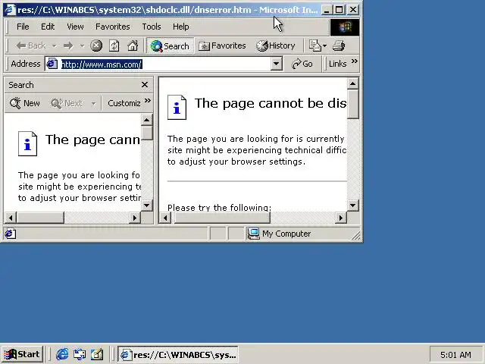485x364 pixels.
Task: Click 'Please try the following:' text
Action: pos(219,207)
